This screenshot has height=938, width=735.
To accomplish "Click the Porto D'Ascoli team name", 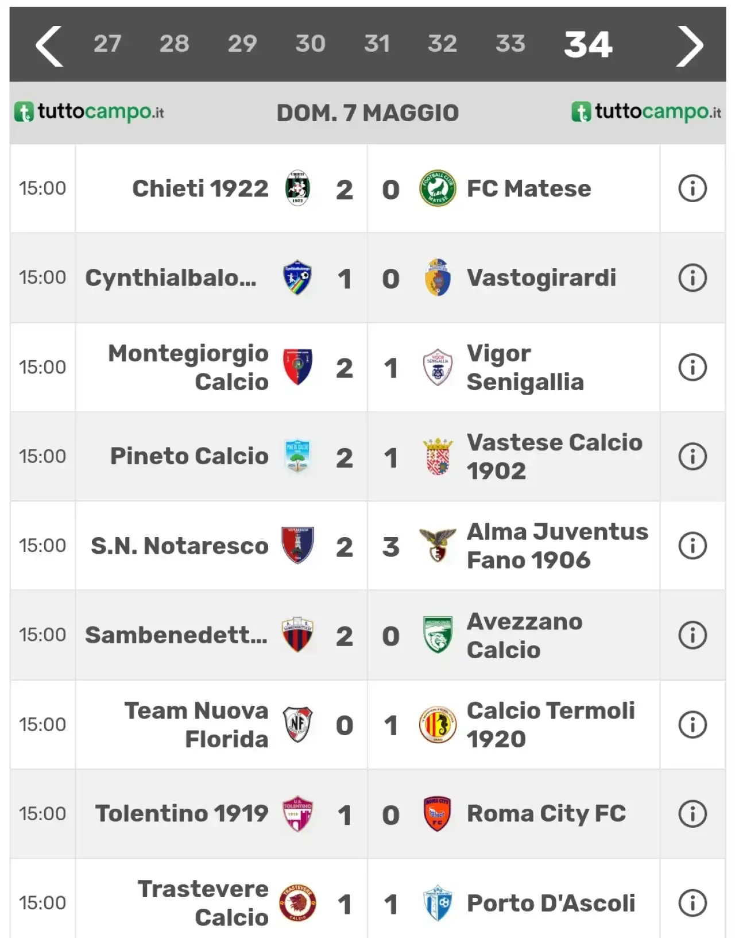I will pos(551,903).
